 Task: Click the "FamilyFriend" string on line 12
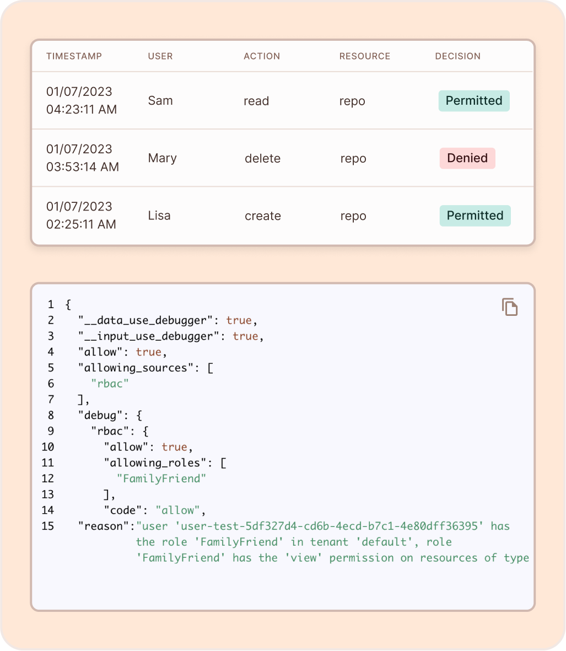pos(161,478)
